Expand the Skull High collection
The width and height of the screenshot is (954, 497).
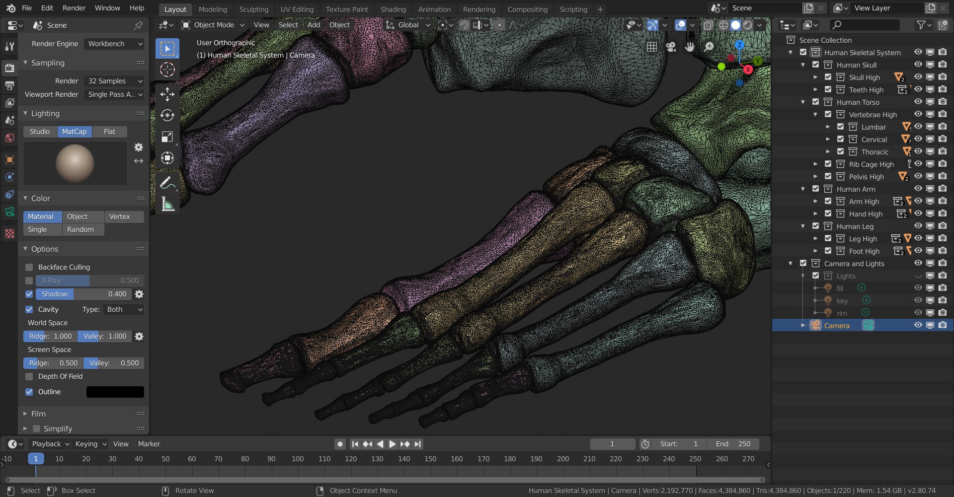815,77
